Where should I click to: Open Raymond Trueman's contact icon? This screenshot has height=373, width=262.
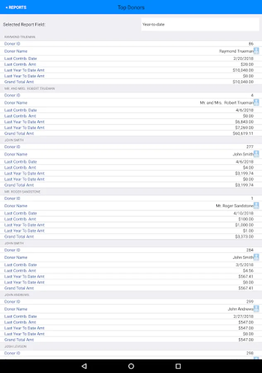point(256,51)
